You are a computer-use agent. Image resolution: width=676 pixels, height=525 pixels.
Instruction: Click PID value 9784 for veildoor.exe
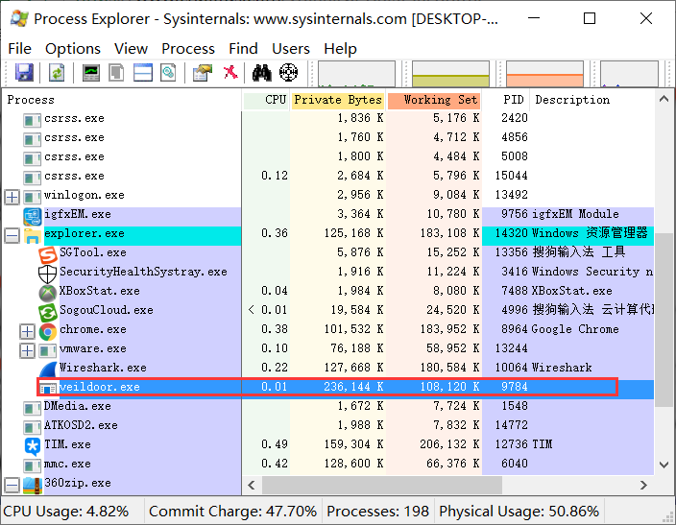(x=515, y=387)
